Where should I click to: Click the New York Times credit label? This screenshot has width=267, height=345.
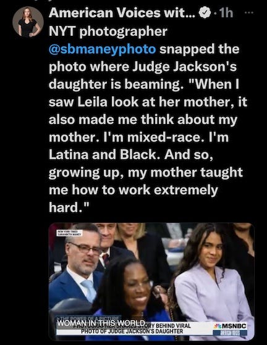pyautogui.click(x=70, y=233)
